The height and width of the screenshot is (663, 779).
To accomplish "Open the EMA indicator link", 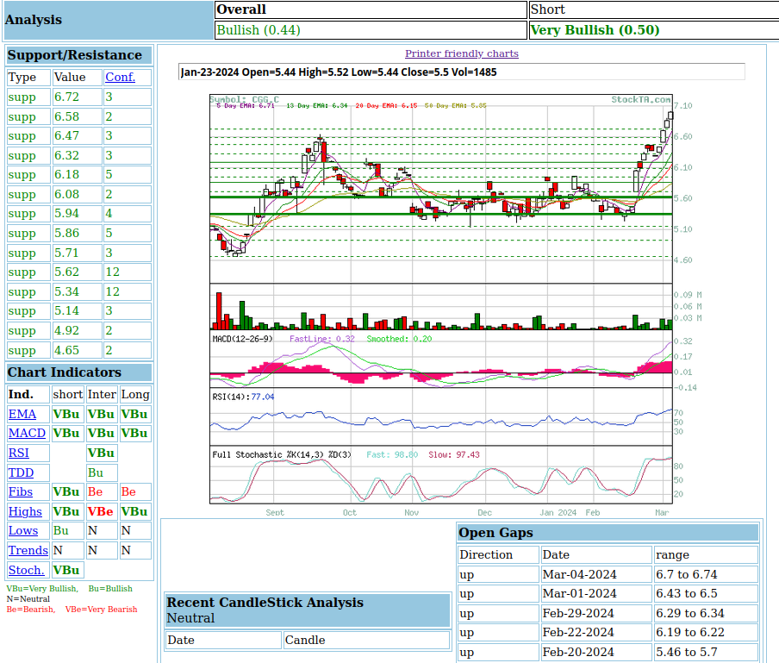I will [22, 414].
